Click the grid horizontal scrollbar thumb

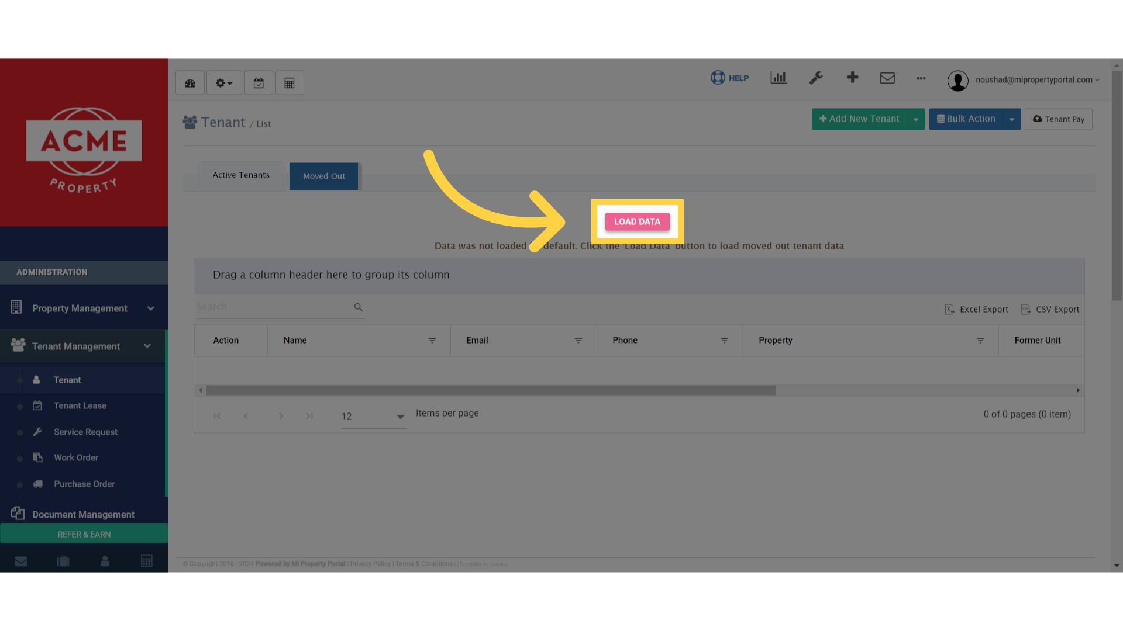[491, 390]
